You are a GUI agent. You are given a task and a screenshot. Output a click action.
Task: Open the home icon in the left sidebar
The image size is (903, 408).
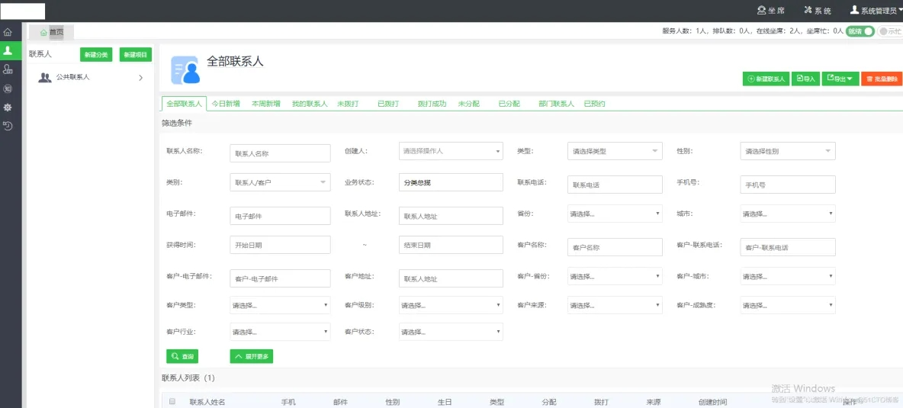(8, 32)
